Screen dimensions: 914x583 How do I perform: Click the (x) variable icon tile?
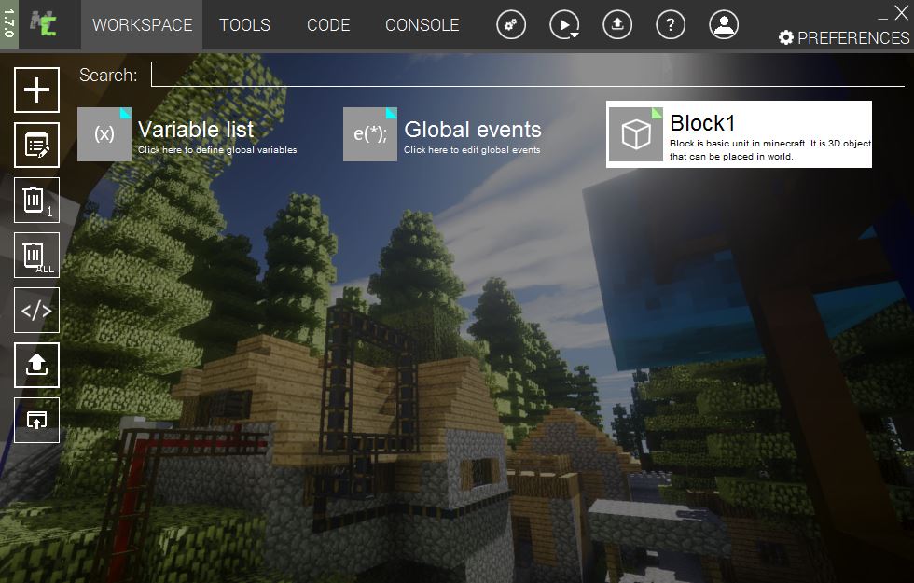[104, 134]
